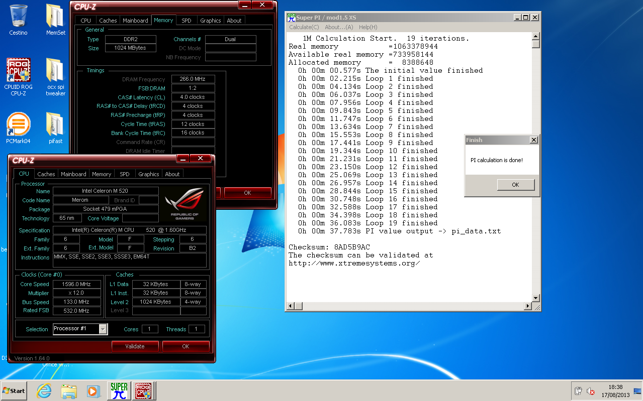Switch to Mainboard tab in front CPU-Z
643x401 pixels.
click(x=73, y=174)
